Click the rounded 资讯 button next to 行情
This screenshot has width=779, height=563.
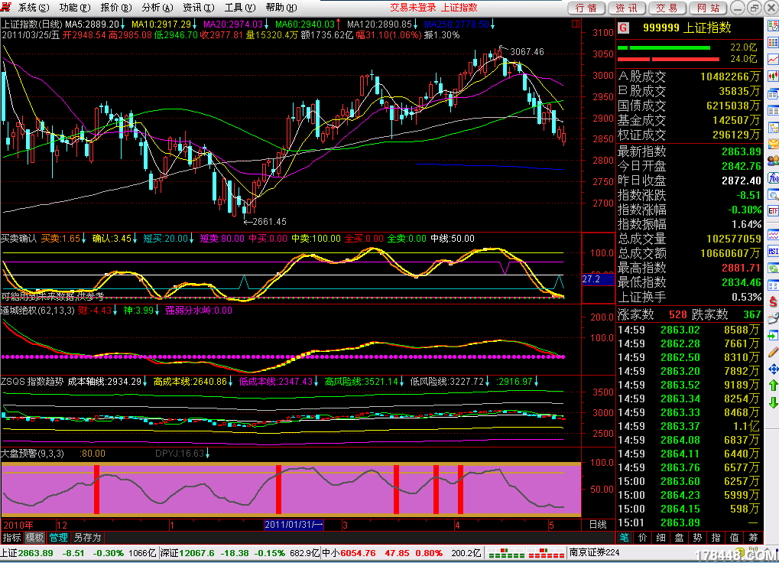(x=627, y=8)
